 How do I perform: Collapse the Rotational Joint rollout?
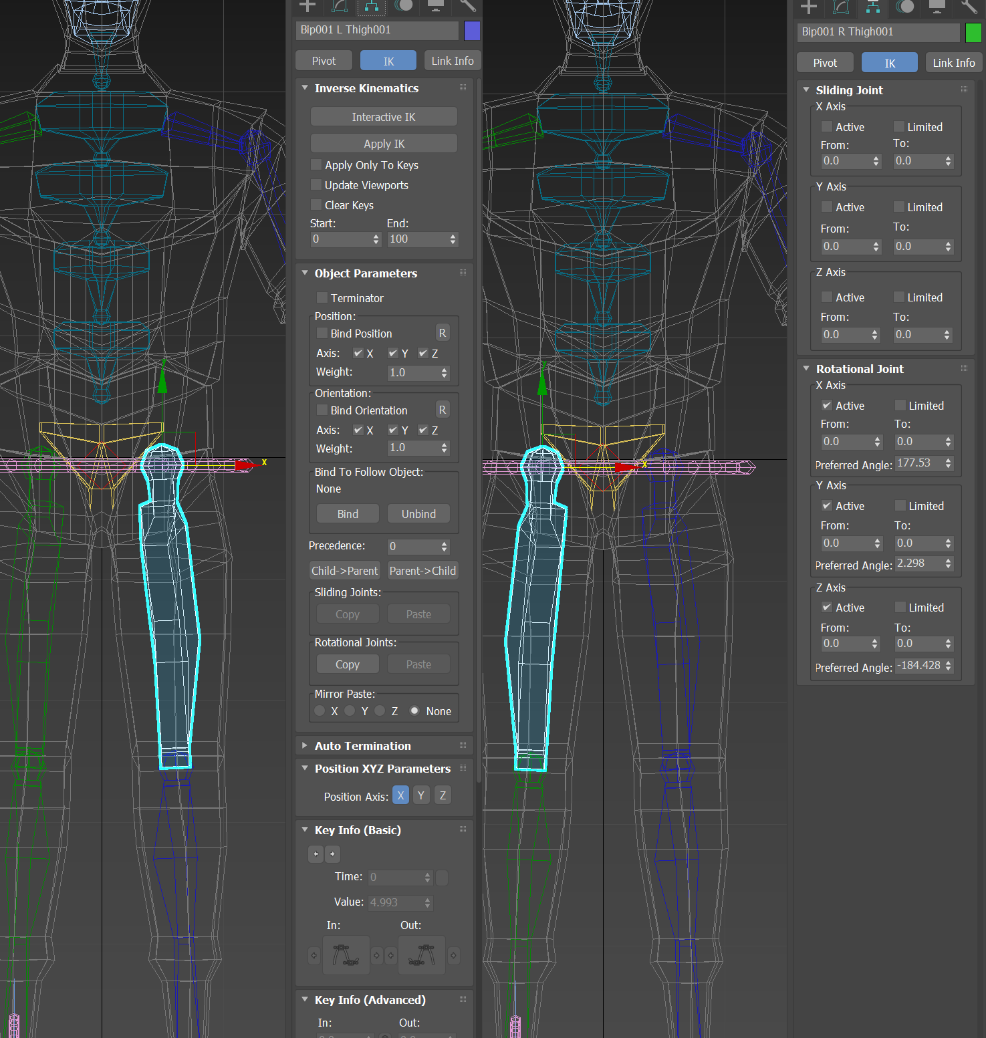point(806,368)
